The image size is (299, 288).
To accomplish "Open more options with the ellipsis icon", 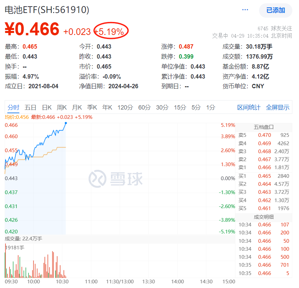I will pyautogui.click(x=245, y=9).
